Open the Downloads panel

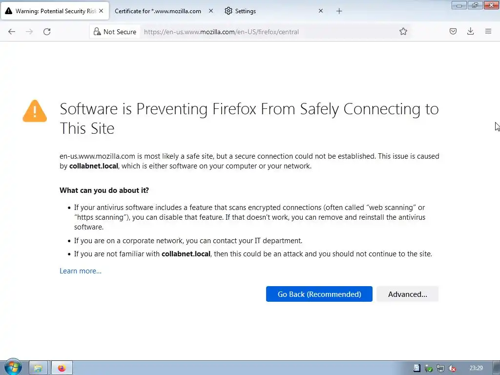pos(470,31)
